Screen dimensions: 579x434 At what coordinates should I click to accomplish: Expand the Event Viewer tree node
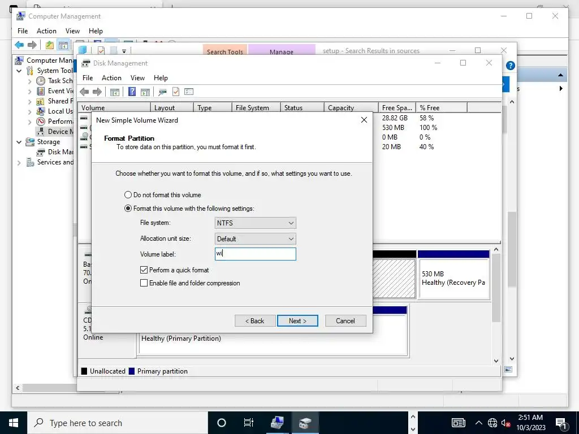pyautogui.click(x=30, y=91)
